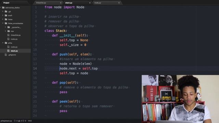219x123 pixels.
Task: Click line number 17 in the gutter
Action: 35,83
